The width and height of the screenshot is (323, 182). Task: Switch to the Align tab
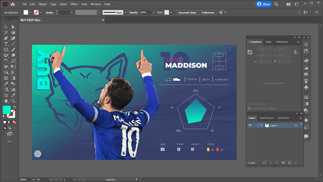click(268, 42)
